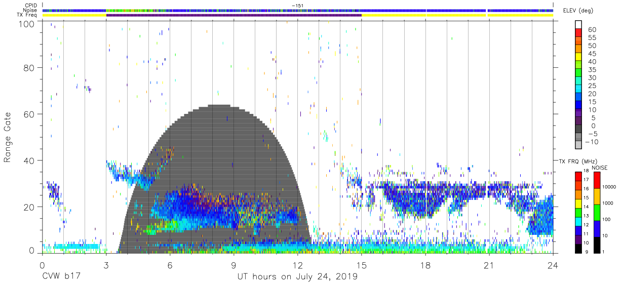Click the 6 hour tick on UT axis

click(x=170, y=264)
